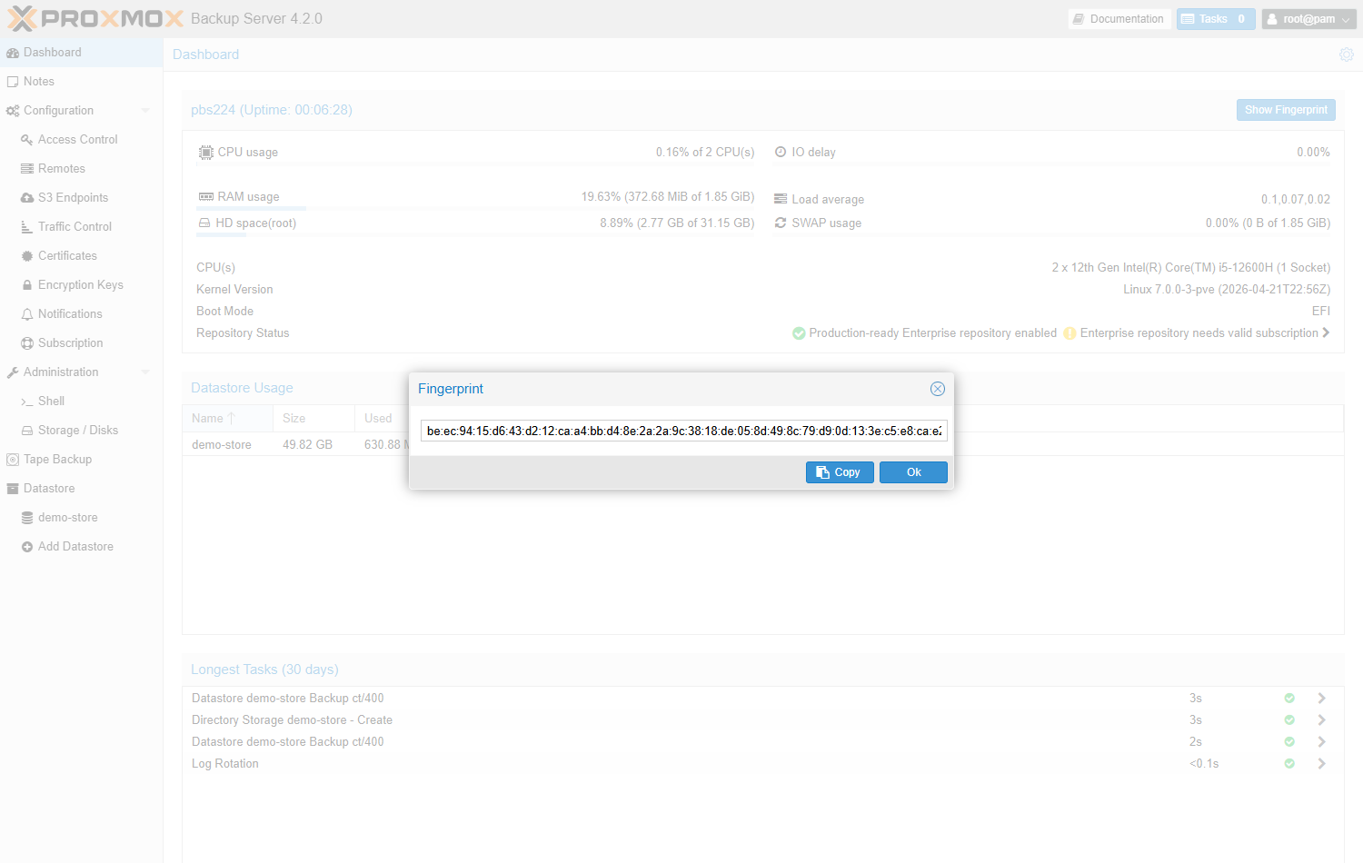Screen dimensions: 1363x863
Task: Open the Certificates page
Action: 82,256
